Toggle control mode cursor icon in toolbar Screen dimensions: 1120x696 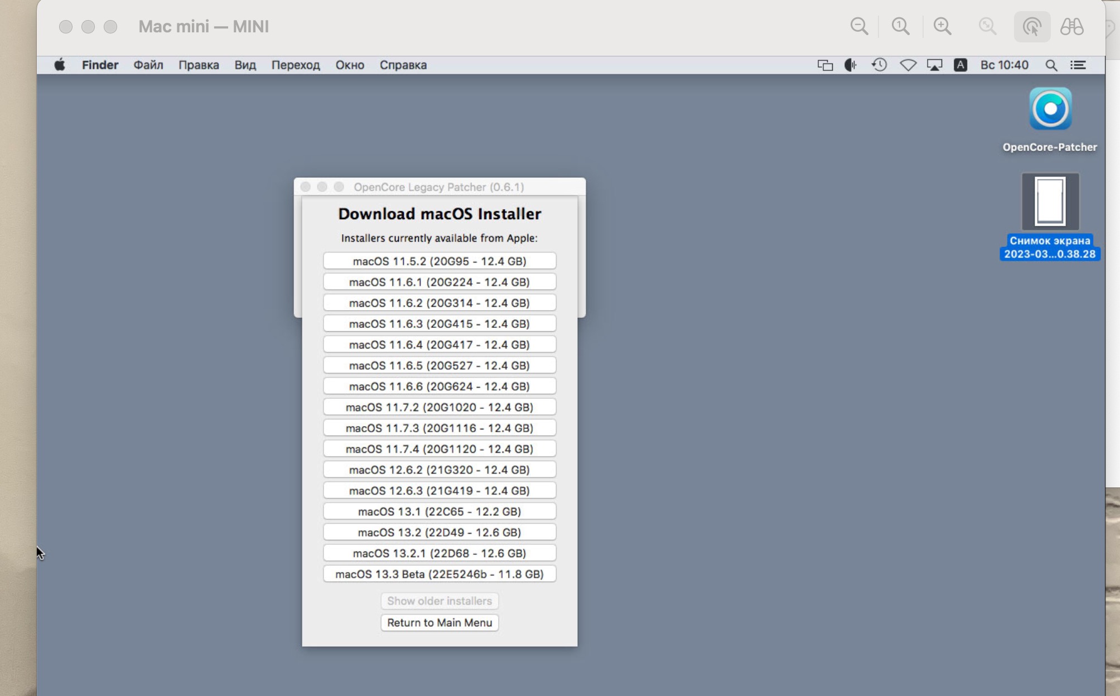coord(1032,27)
